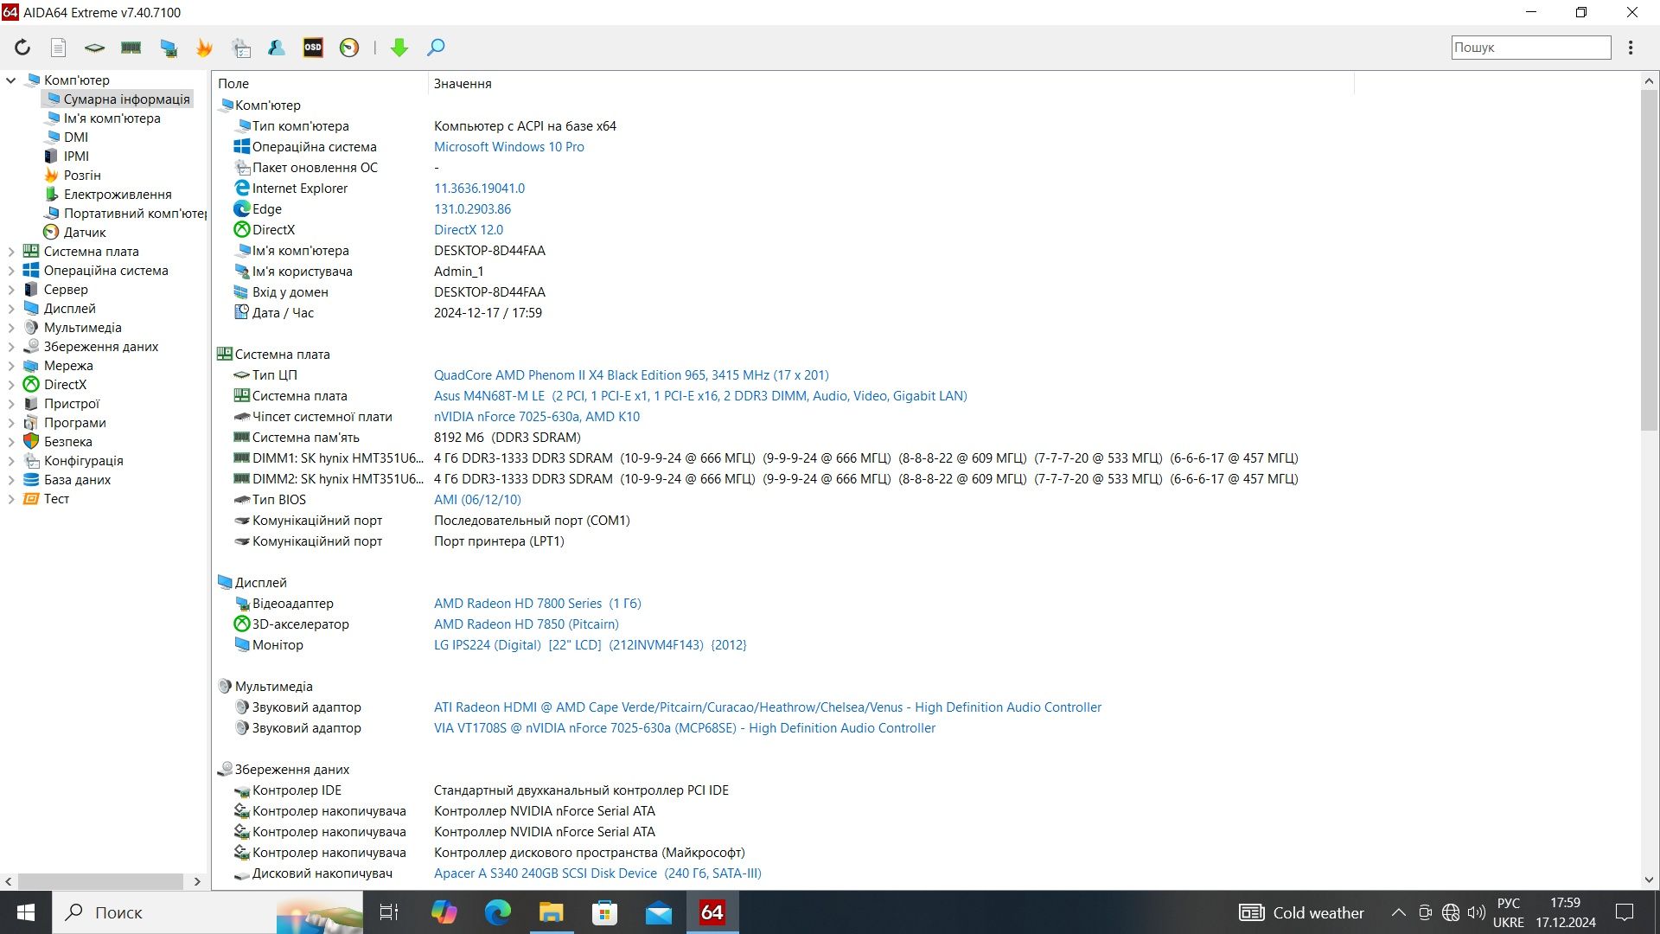
Task: Click the network computer toolbar icon
Action: (169, 48)
